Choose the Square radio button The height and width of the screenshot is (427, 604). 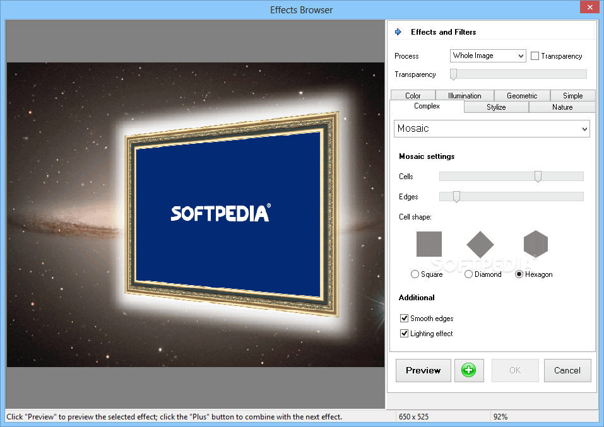click(415, 274)
